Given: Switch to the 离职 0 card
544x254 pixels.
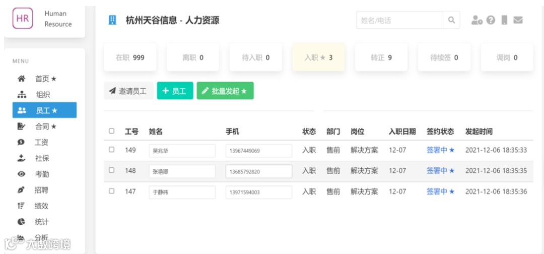Looking at the screenshot, I should point(193,57).
